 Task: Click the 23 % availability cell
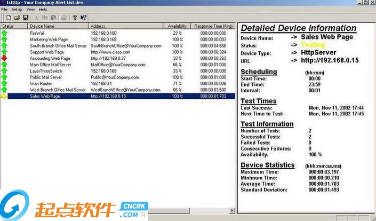(x=177, y=33)
